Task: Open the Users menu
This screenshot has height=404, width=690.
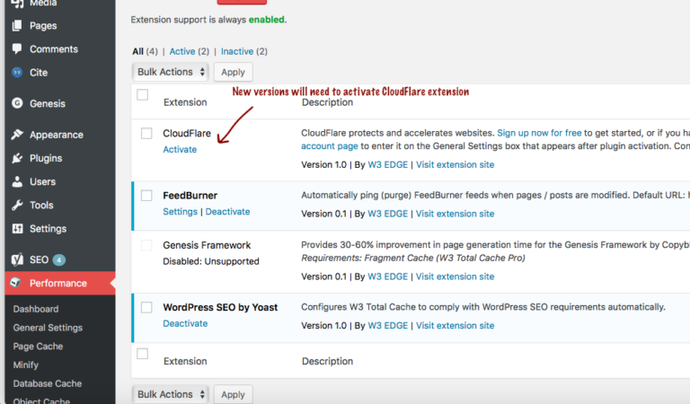Action: (43, 181)
